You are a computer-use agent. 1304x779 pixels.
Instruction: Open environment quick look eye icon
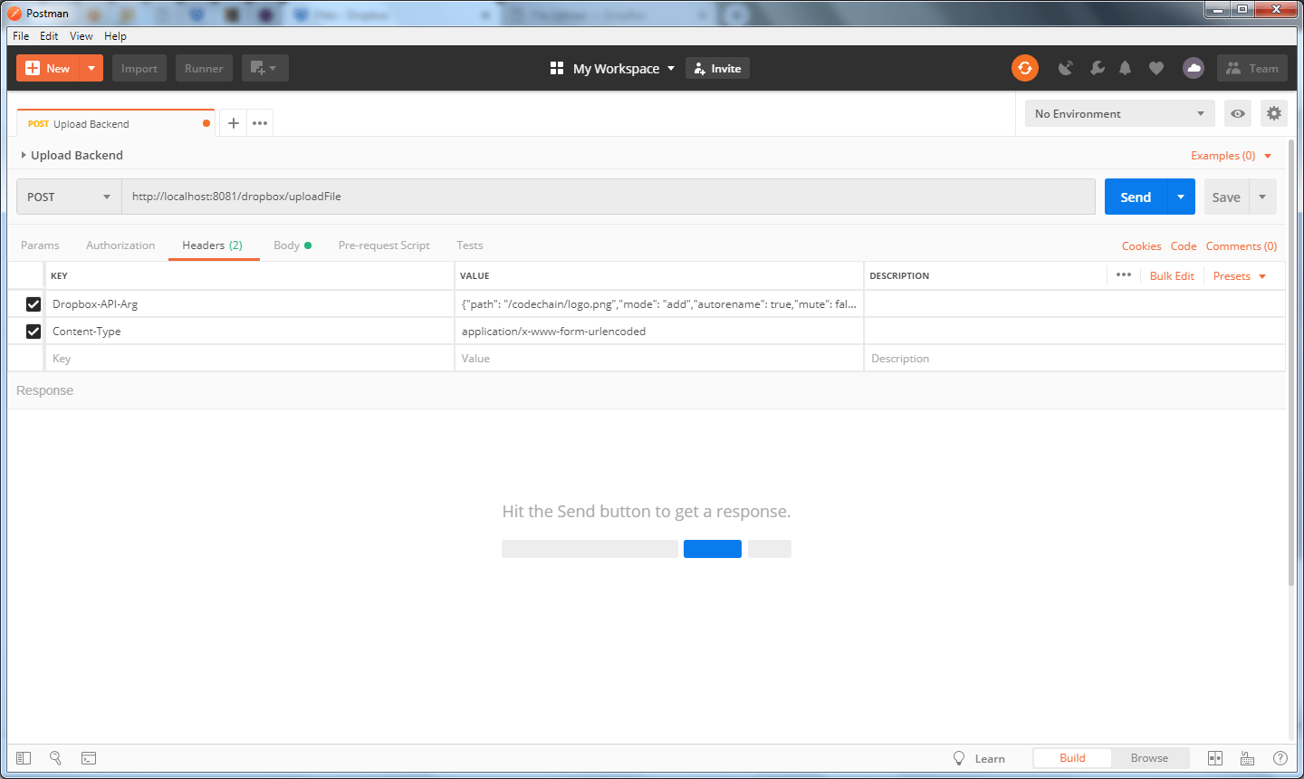(x=1238, y=113)
